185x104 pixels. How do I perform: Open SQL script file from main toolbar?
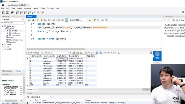(x=8, y=12)
